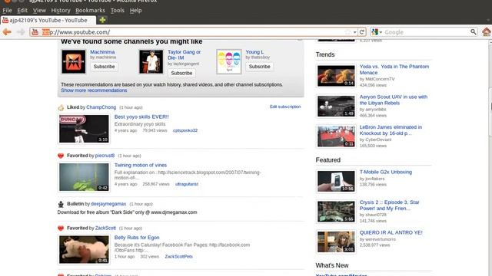Subscribe to the Young L channel
Viewport: 492px width, 276px height.
coord(260,67)
